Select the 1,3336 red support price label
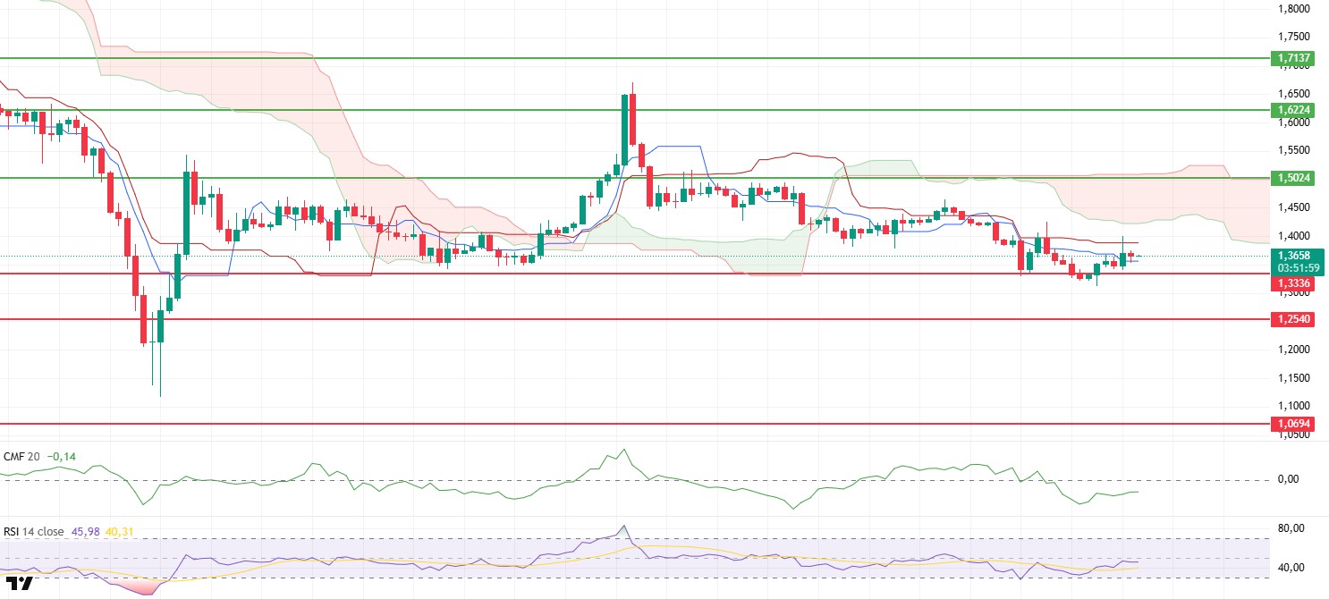 click(x=1296, y=283)
